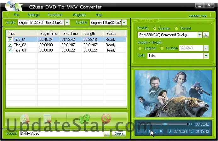Click the end time 01:13:42 display in player
Screen dimensions: 218x141
[x=202, y=131]
